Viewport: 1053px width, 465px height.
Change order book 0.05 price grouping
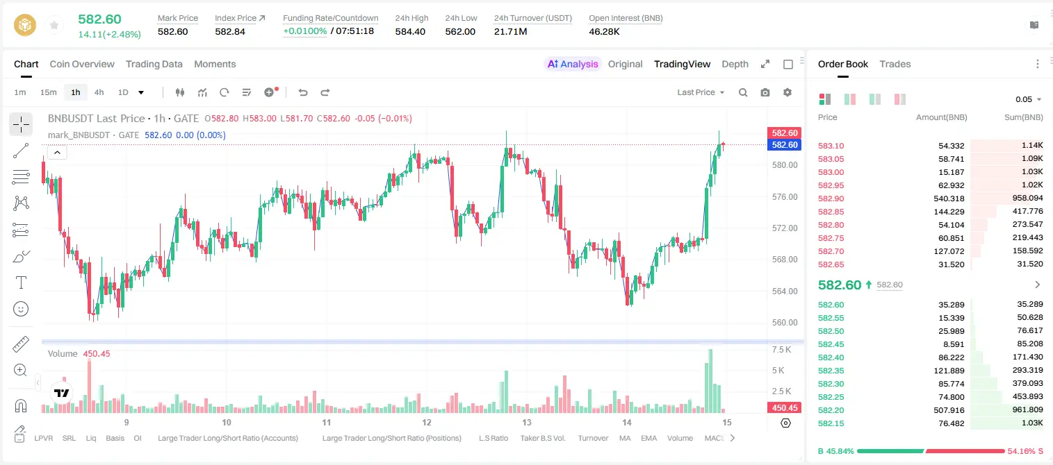(x=1029, y=99)
